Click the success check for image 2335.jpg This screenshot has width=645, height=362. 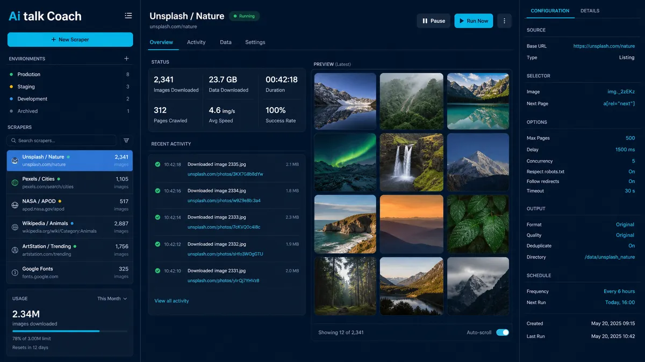click(x=157, y=164)
